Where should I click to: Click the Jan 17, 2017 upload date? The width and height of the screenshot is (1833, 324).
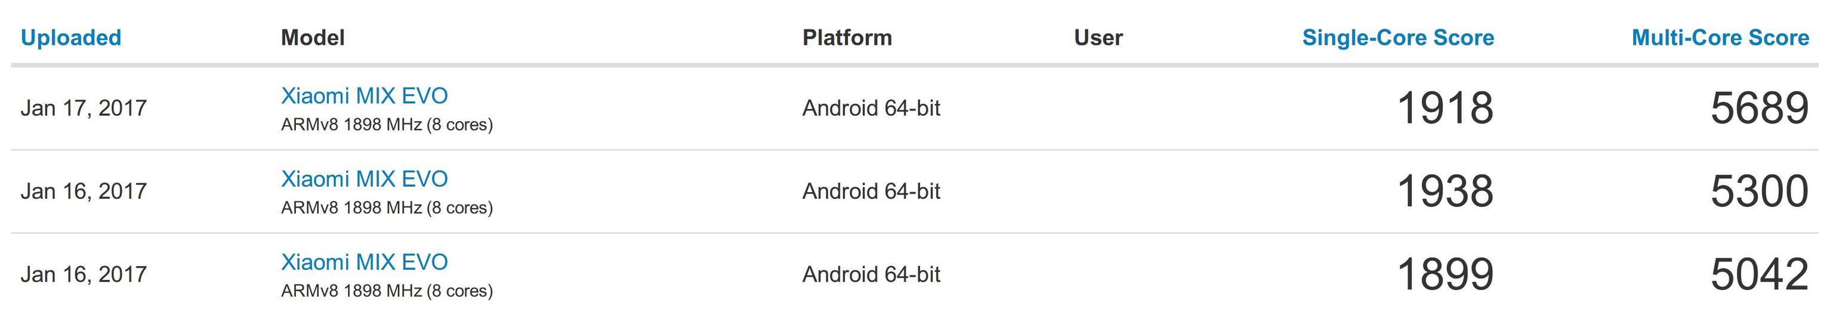(x=84, y=108)
